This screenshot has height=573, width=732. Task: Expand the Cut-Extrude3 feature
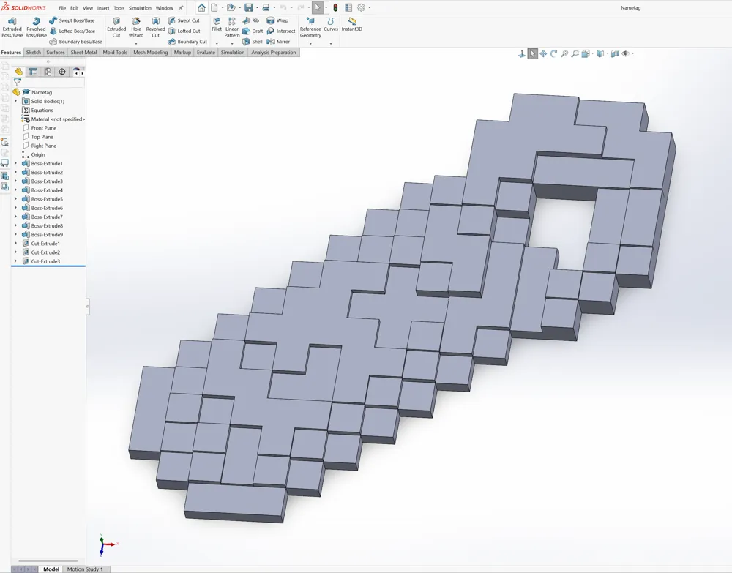(x=15, y=261)
